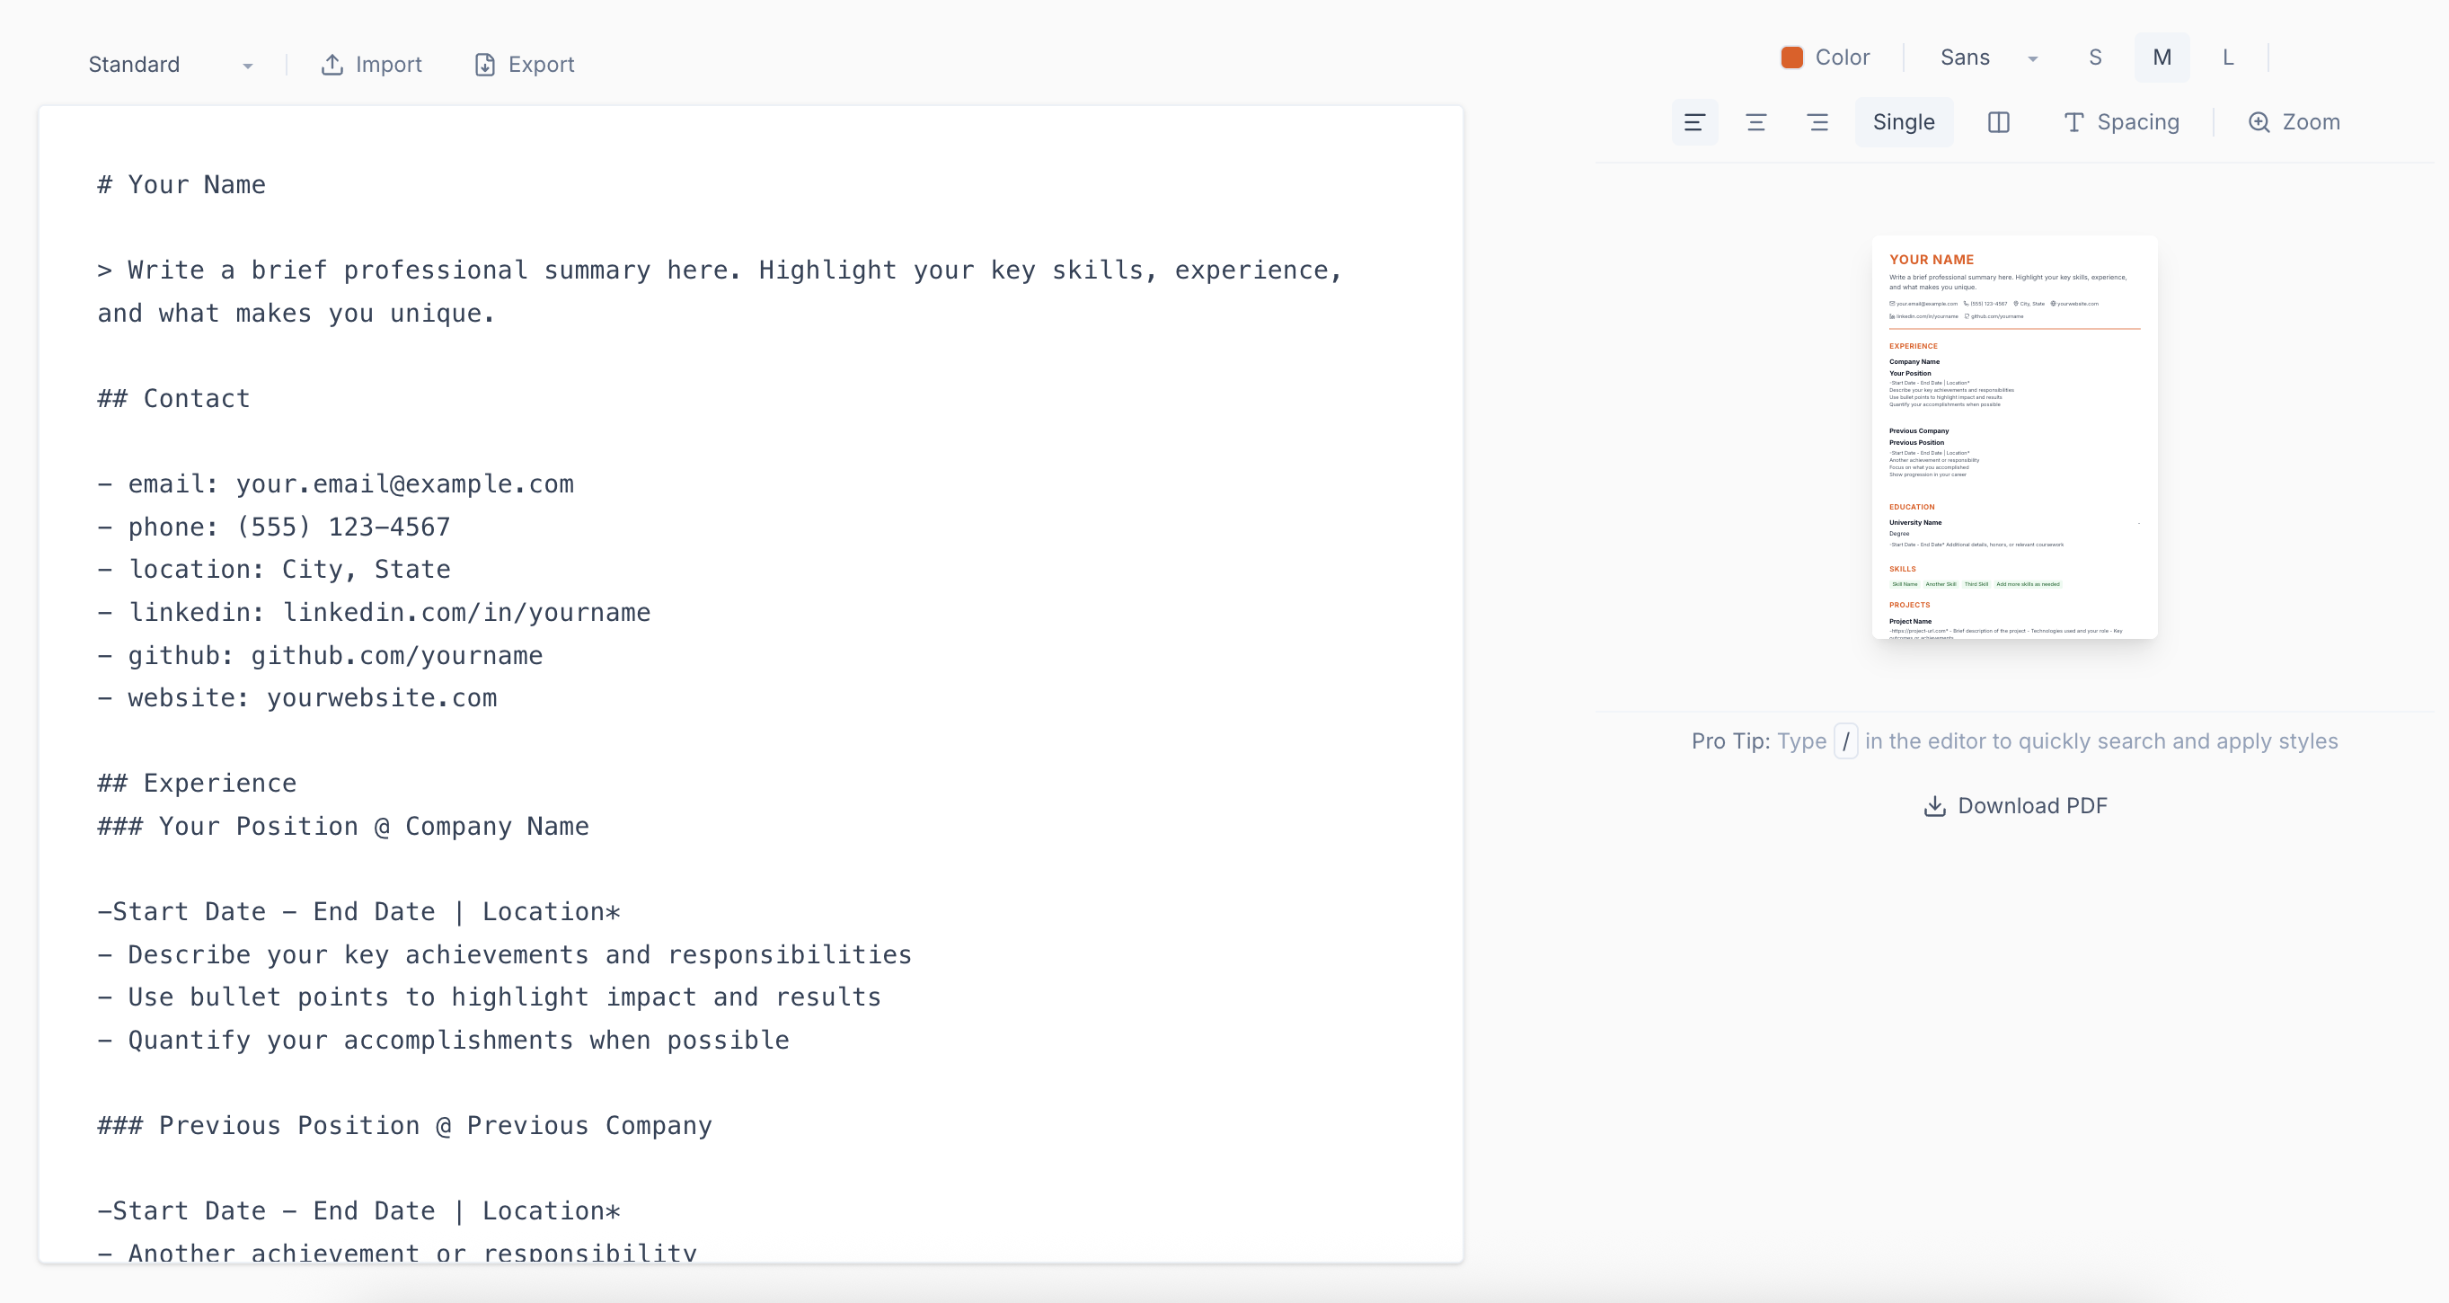
Task: Open the Standard template dropdown
Action: [x=169, y=65]
